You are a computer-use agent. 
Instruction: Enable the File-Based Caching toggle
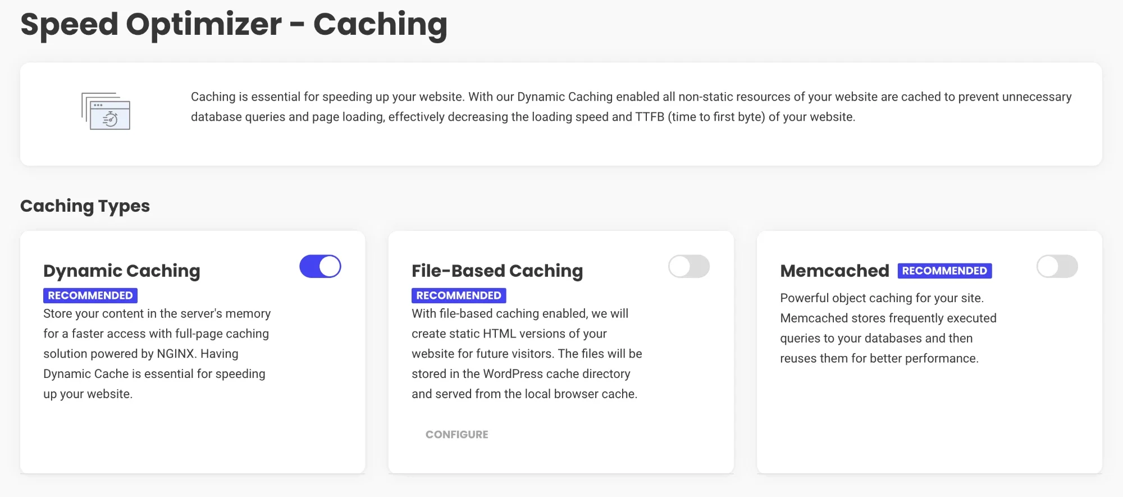pos(689,266)
